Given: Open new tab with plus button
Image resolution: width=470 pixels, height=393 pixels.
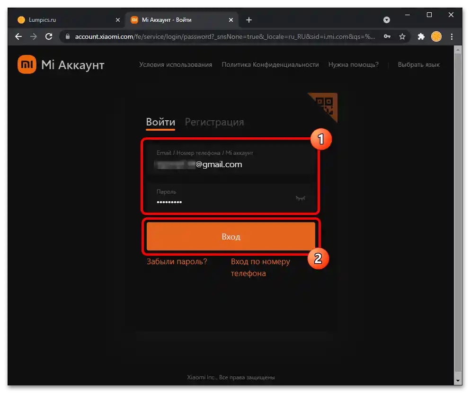Looking at the screenshot, I should point(249,20).
